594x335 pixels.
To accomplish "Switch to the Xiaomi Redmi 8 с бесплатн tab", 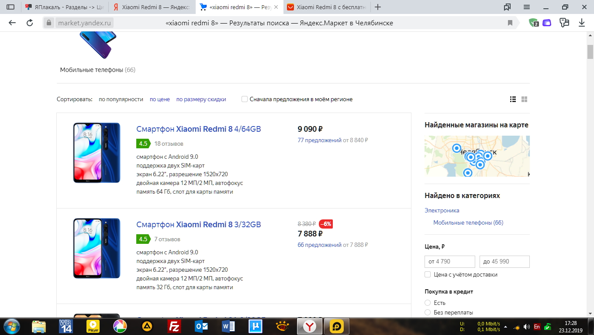I will (326, 7).
